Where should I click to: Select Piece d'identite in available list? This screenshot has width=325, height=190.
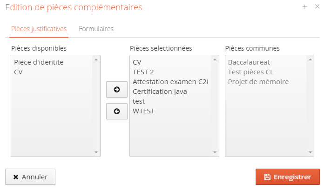[39, 62]
